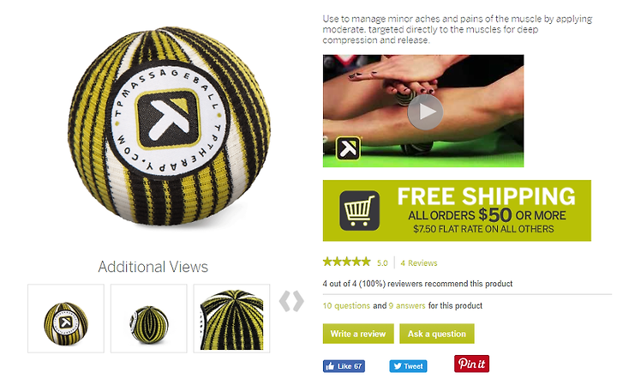Click the five-star rating
617x385 pixels.
coord(347,262)
